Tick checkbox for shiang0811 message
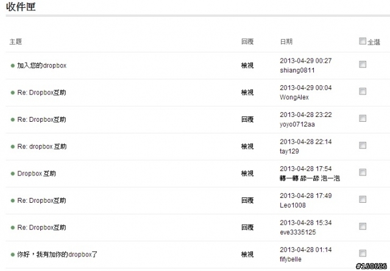 [363, 65]
